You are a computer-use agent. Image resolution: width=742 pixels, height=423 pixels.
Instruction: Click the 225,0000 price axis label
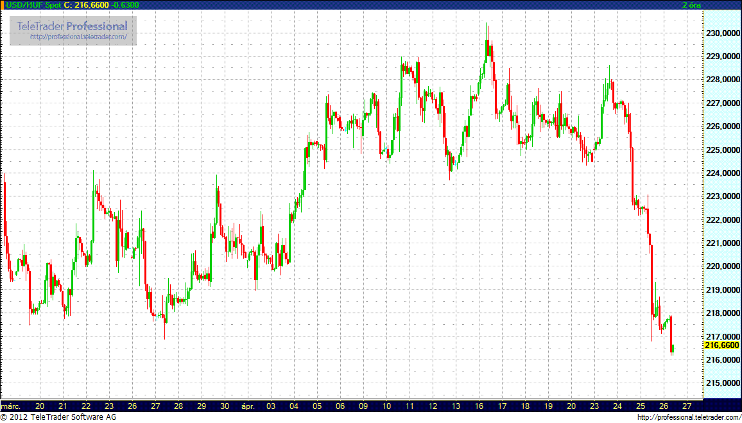723,150
